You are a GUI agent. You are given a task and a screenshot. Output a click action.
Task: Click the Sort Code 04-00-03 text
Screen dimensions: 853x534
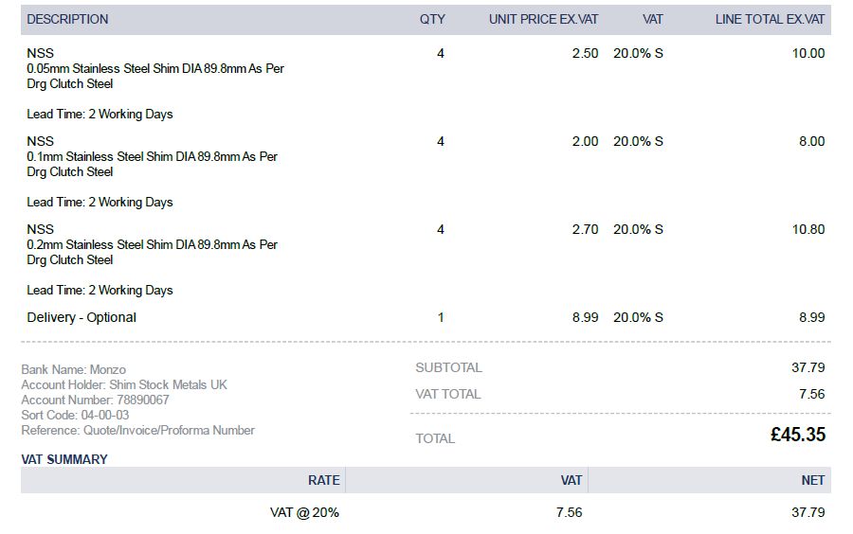coord(75,416)
